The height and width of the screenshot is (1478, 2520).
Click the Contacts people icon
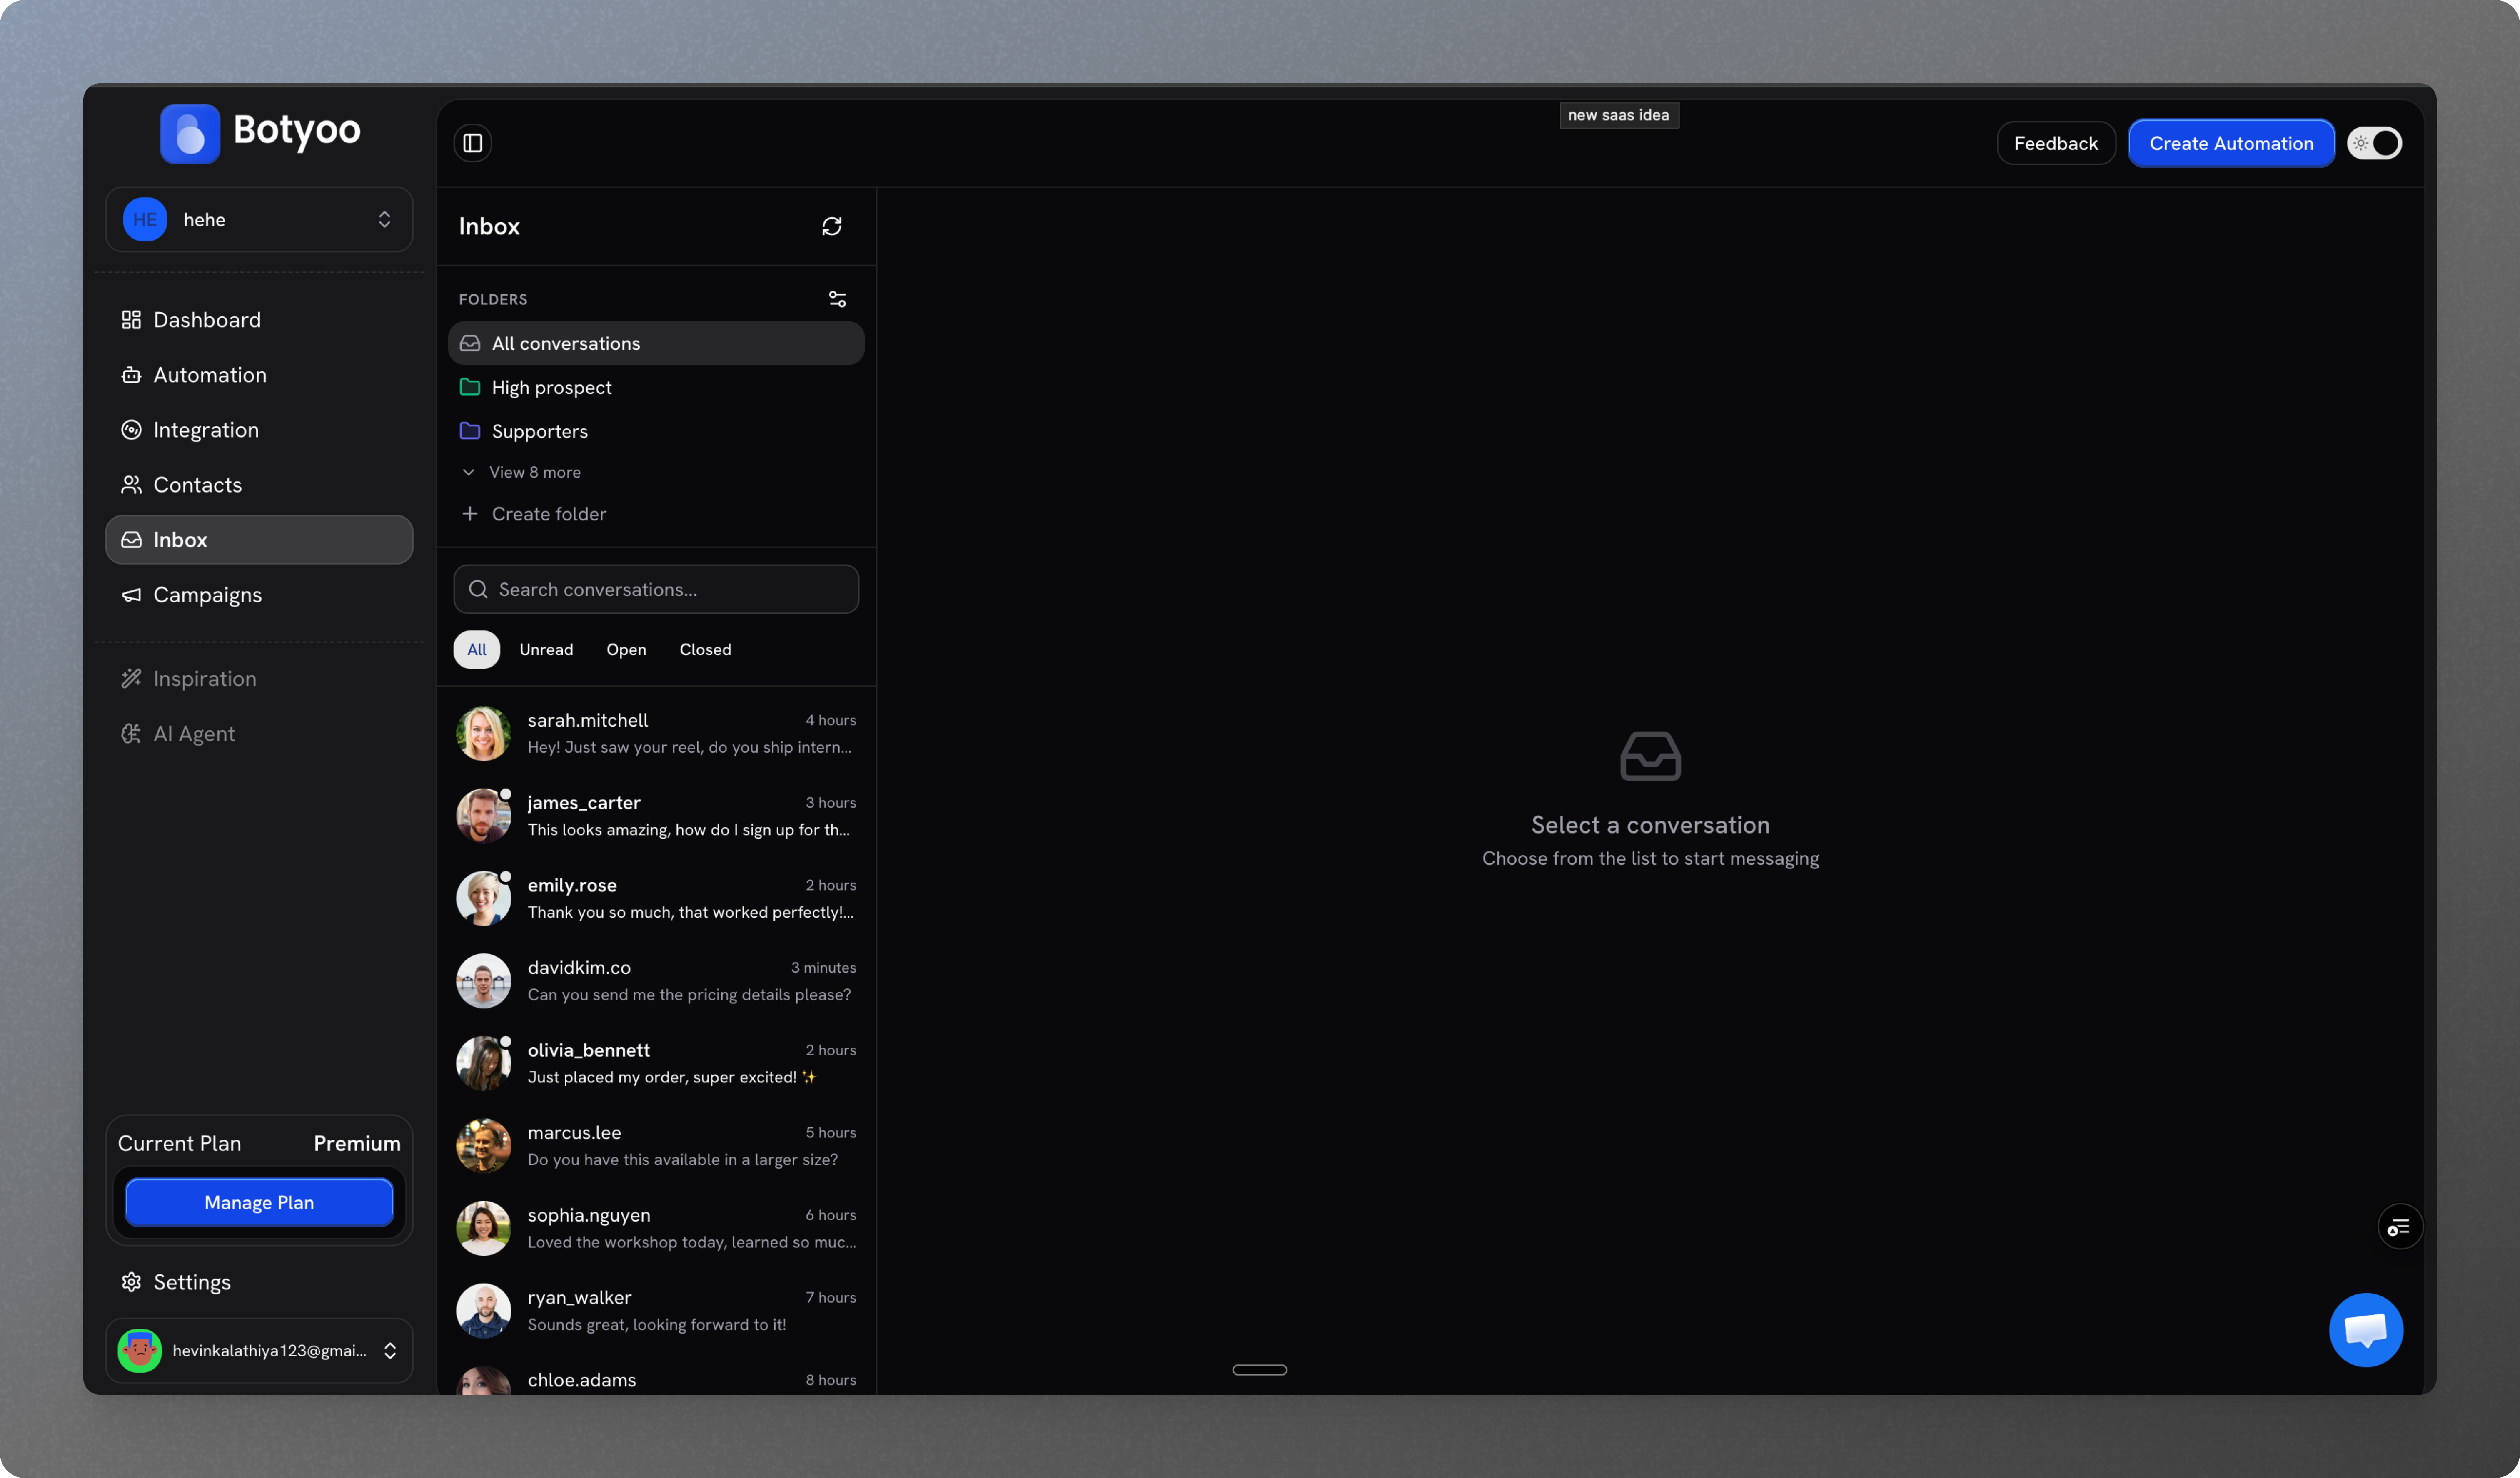[131, 485]
